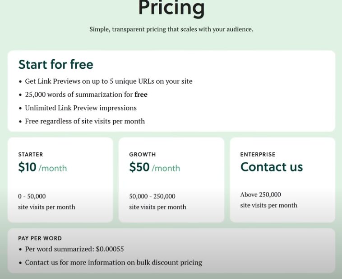Select the GROWTH plan label
The image size is (342, 279).
[142, 155]
